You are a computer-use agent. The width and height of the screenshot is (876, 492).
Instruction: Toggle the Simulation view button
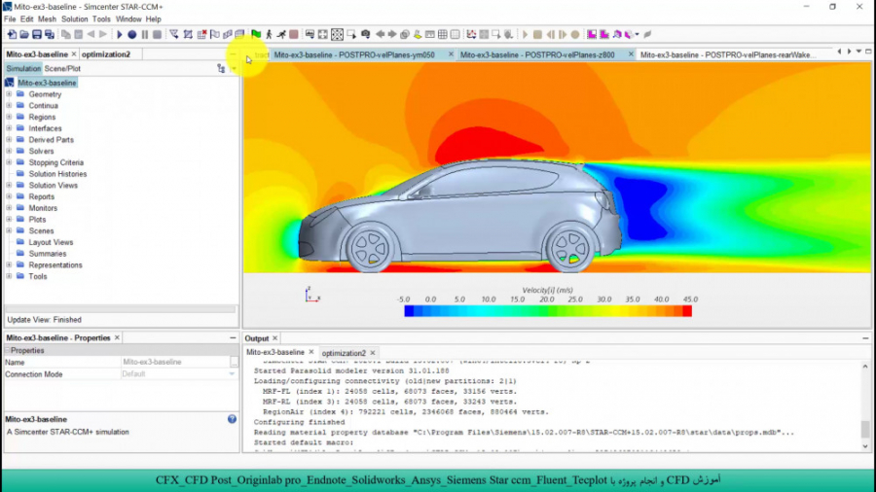point(23,69)
